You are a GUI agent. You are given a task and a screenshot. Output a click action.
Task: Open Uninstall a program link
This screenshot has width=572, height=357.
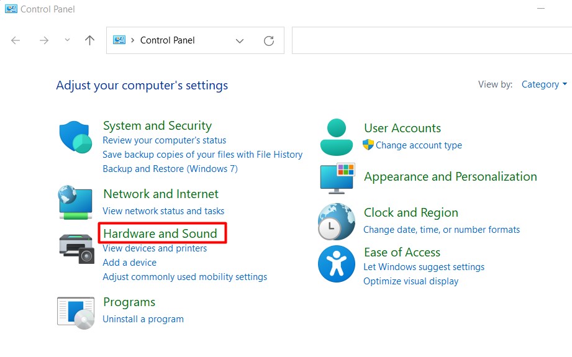[143, 319]
